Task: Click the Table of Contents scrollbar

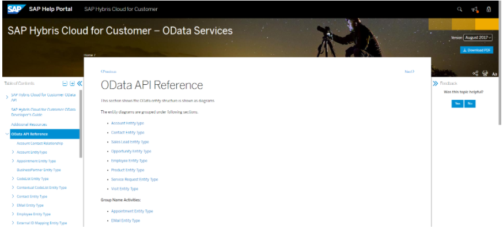Action: click(81, 123)
